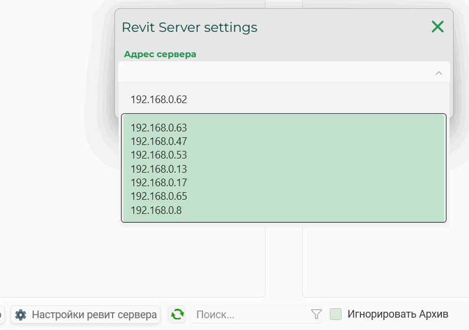Screen dimensions: 469x330
Task: Select the 192.168.0.65 entry
Action: click(x=159, y=196)
